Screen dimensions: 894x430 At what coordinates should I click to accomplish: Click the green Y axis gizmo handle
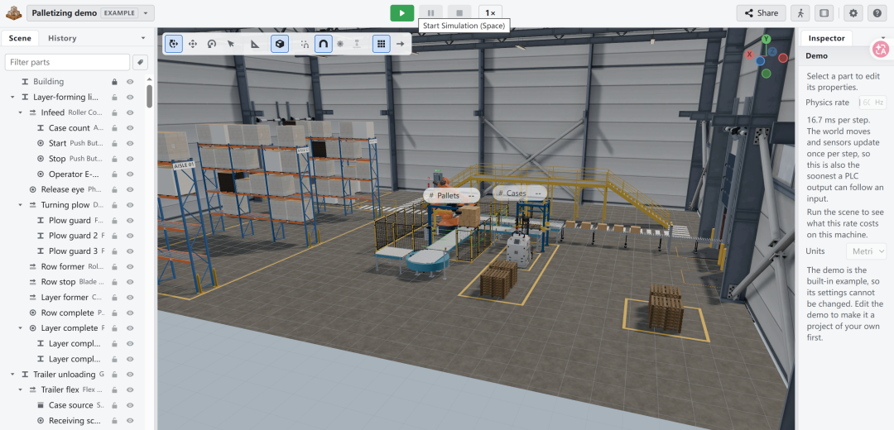point(767,39)
